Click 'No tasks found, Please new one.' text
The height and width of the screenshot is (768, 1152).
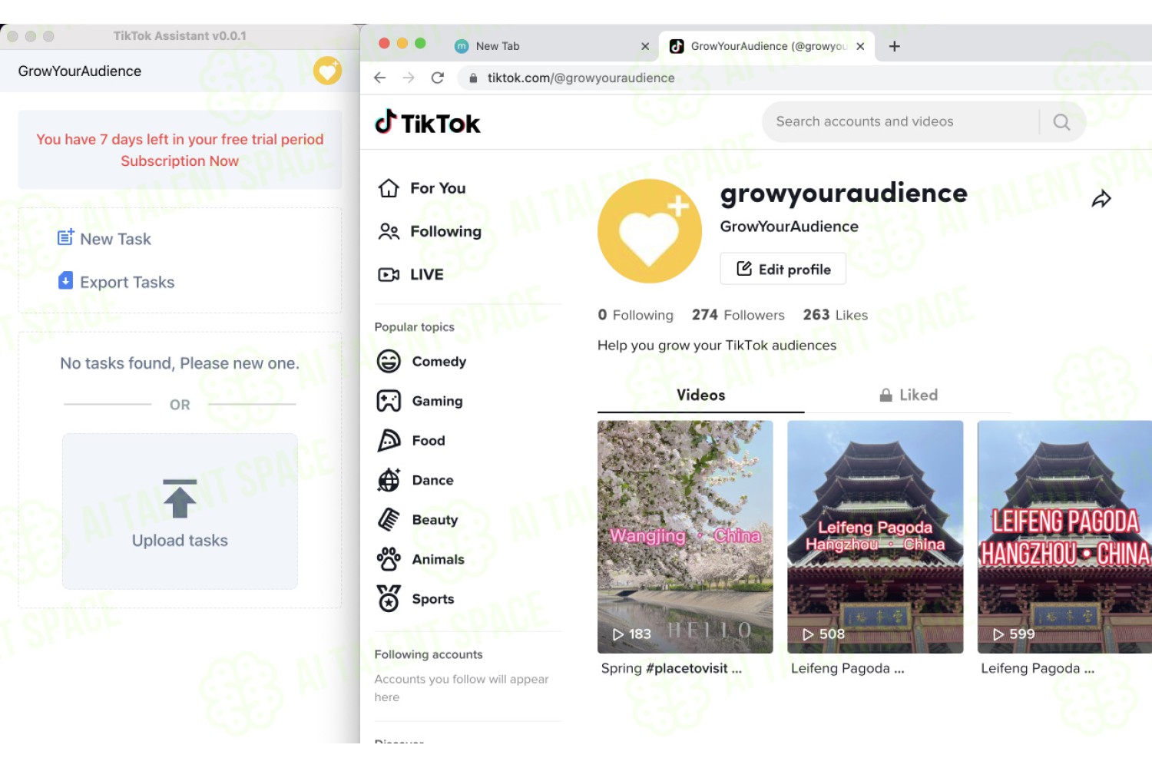point(180,363)
